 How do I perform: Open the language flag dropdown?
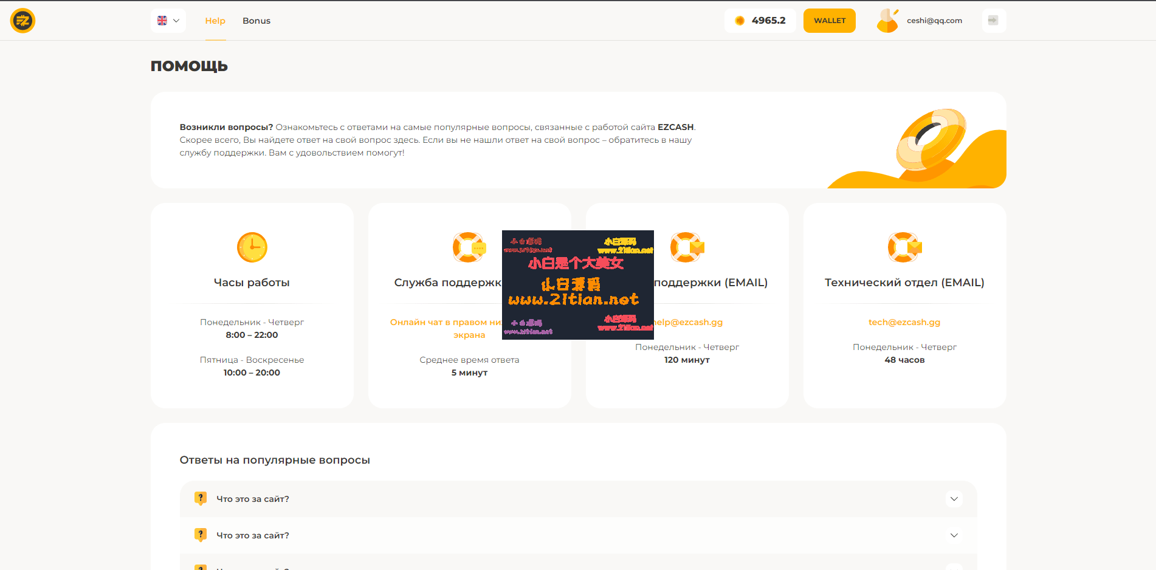[x=168, y=21]
